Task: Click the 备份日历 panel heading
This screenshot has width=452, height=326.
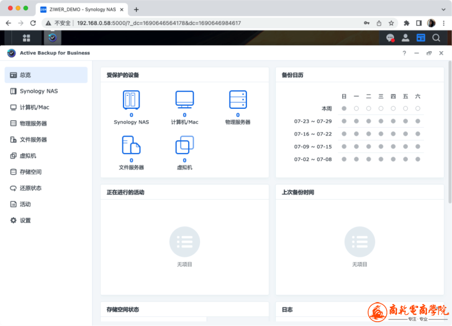Action: click(x=292, y=75)
